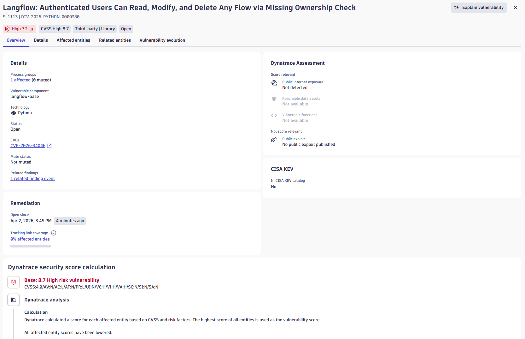Click the Dynatrace analysis chart icon
Image resolution: width=525 pixels, height=339 pixels.
coord(14,300)
